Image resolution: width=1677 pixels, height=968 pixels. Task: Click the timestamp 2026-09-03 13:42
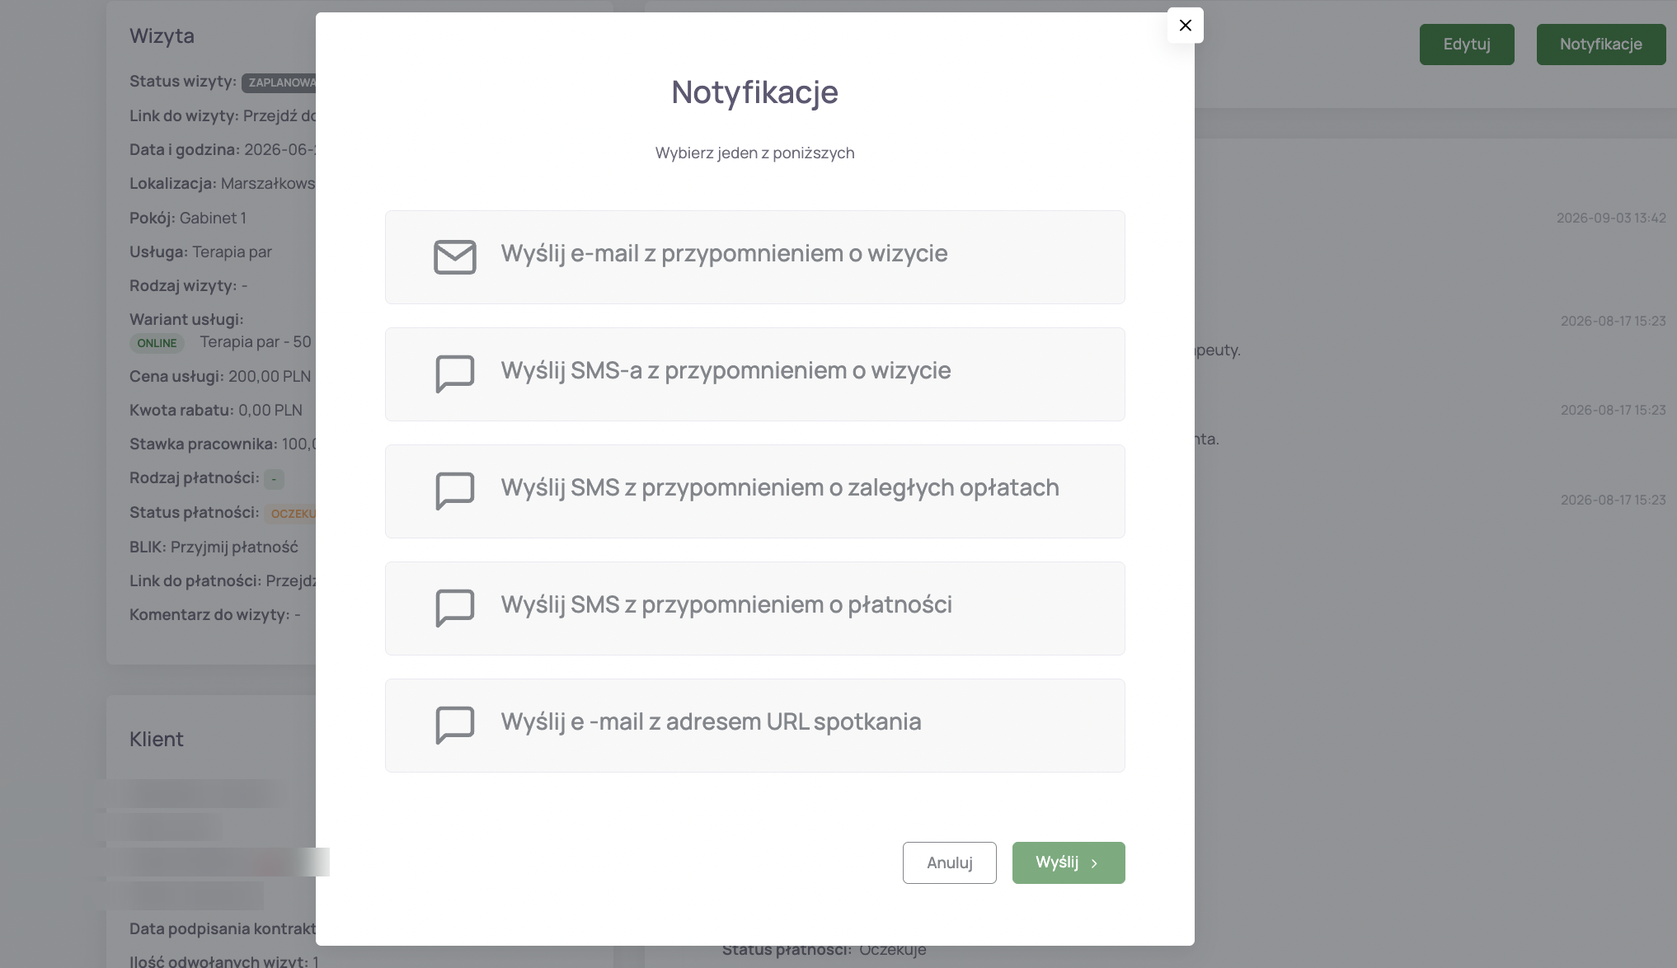(1611, 218)
